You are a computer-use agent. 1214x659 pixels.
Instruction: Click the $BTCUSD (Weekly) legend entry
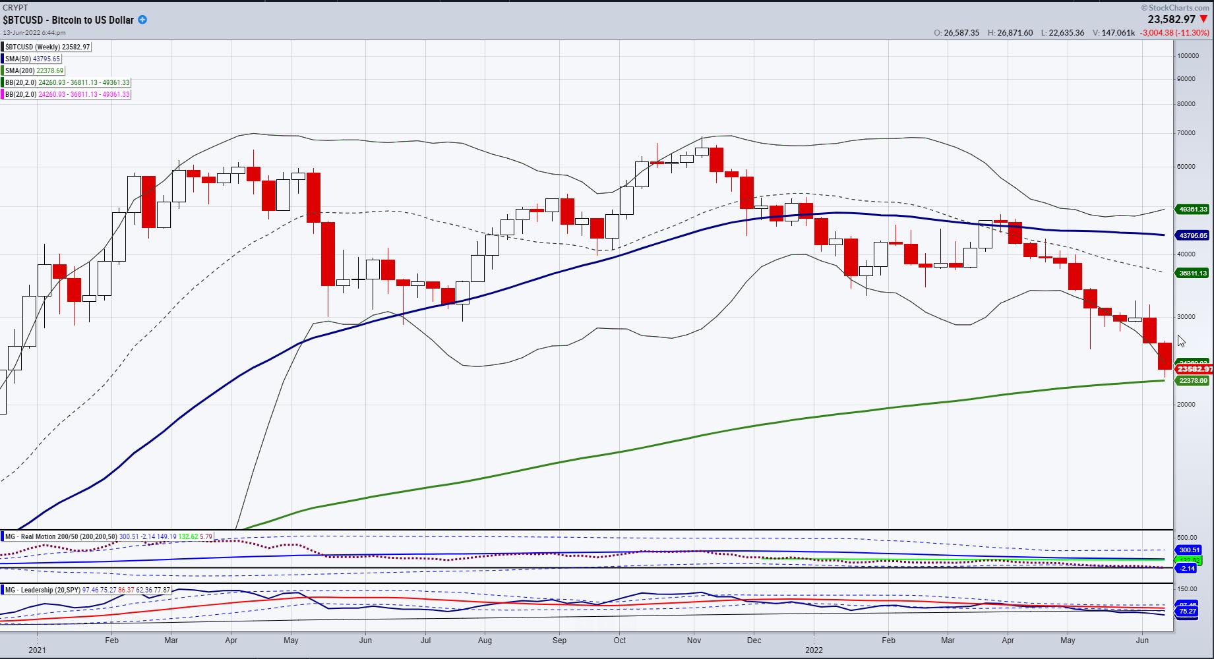click(x=47, y=47)
